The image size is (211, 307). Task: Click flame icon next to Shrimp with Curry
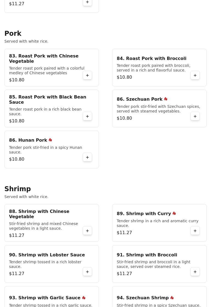click(174, 213)
